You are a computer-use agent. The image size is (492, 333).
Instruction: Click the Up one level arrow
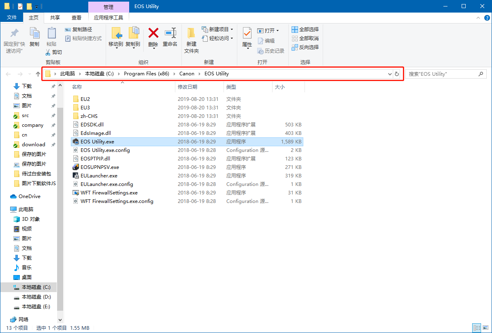pyautogui.click(x=38, y=74)
